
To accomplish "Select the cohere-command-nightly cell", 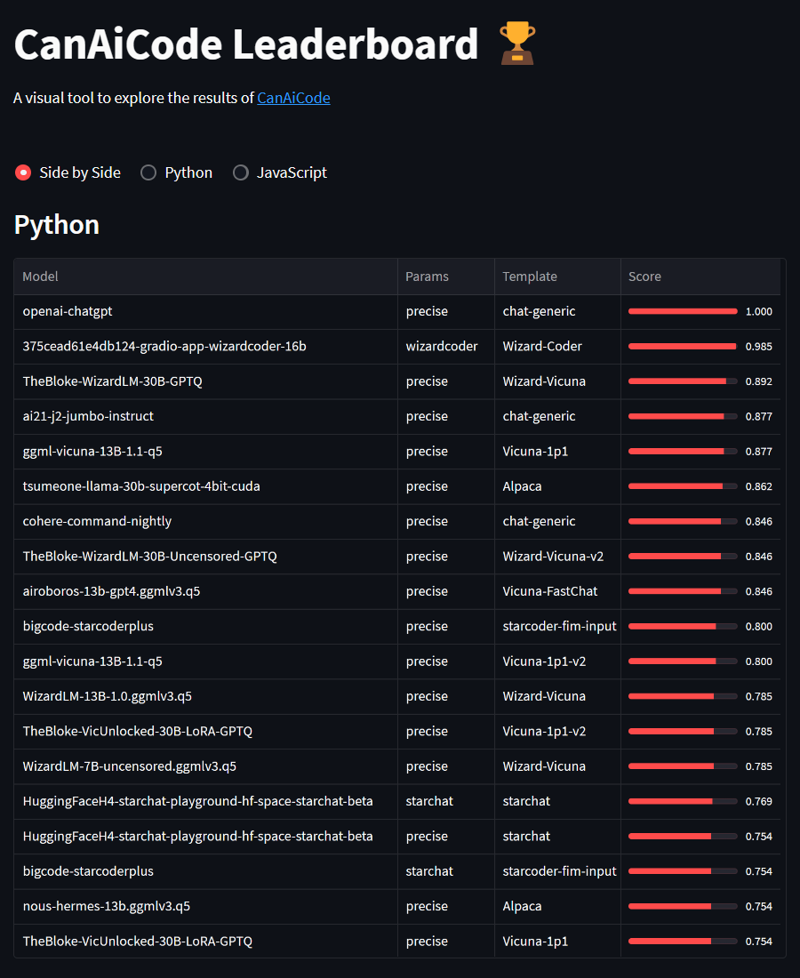I will 205,521.
